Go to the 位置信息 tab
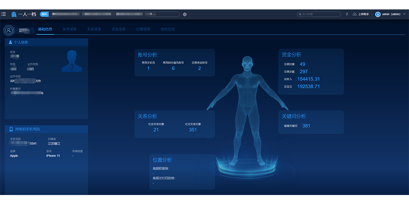 pos(143,29)
